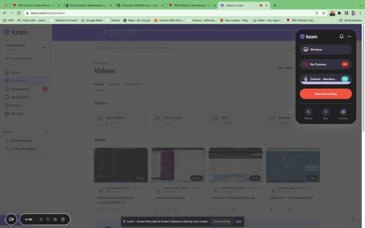365x228 pixels.
Task: Open Loom popup notifications bell
Action: point(341,36)
